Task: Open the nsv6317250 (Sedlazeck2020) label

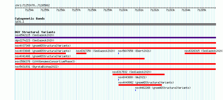Action: [x=95, y=51]
